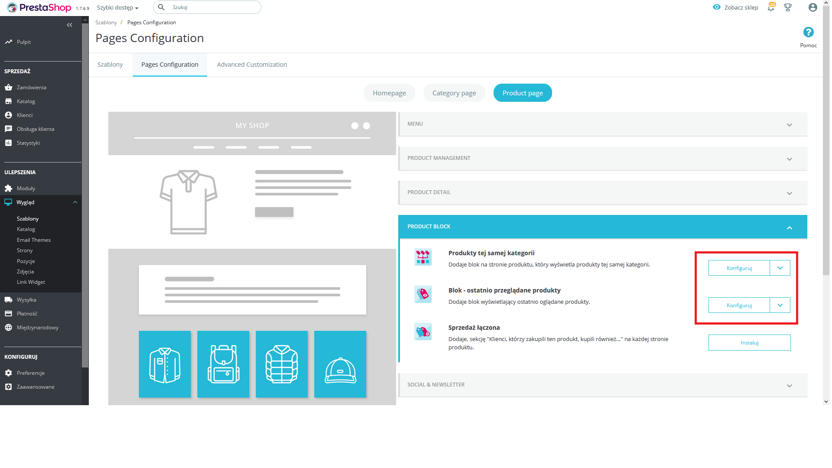Open Email Themes in sidebar submenu

pyautogui.click(x=34, y=240)
